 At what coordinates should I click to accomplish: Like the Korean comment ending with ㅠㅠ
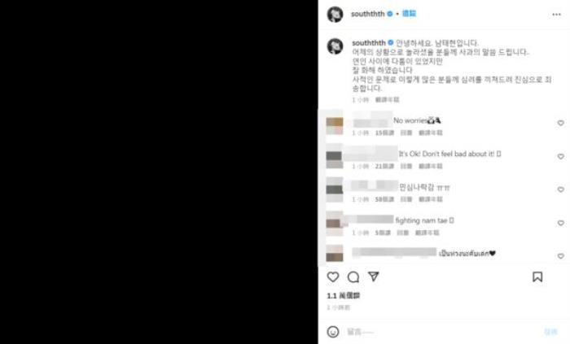(560, 189)
